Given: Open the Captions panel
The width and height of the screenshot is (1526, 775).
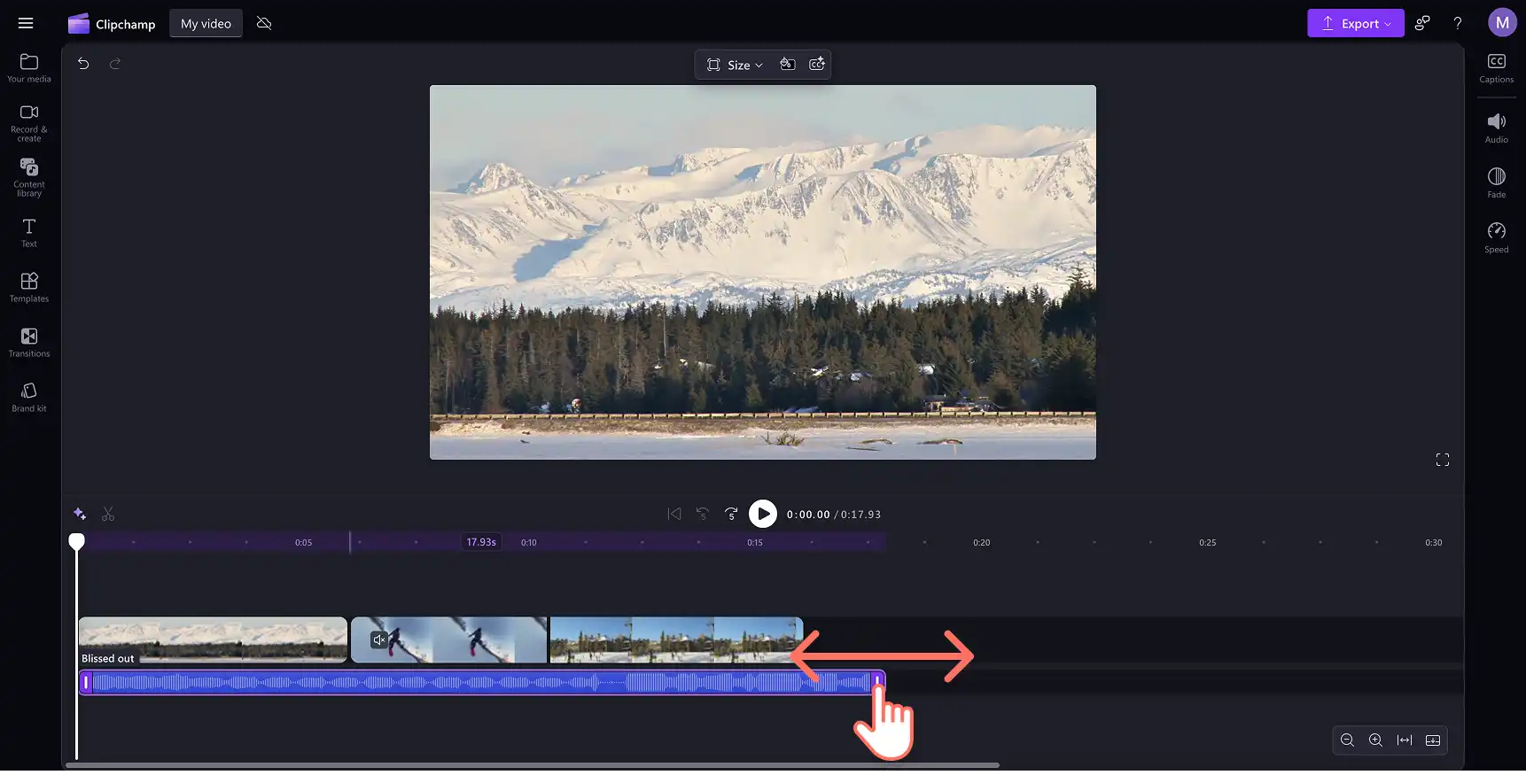Looking at the screenshot, I should (x=1497, y=68).
